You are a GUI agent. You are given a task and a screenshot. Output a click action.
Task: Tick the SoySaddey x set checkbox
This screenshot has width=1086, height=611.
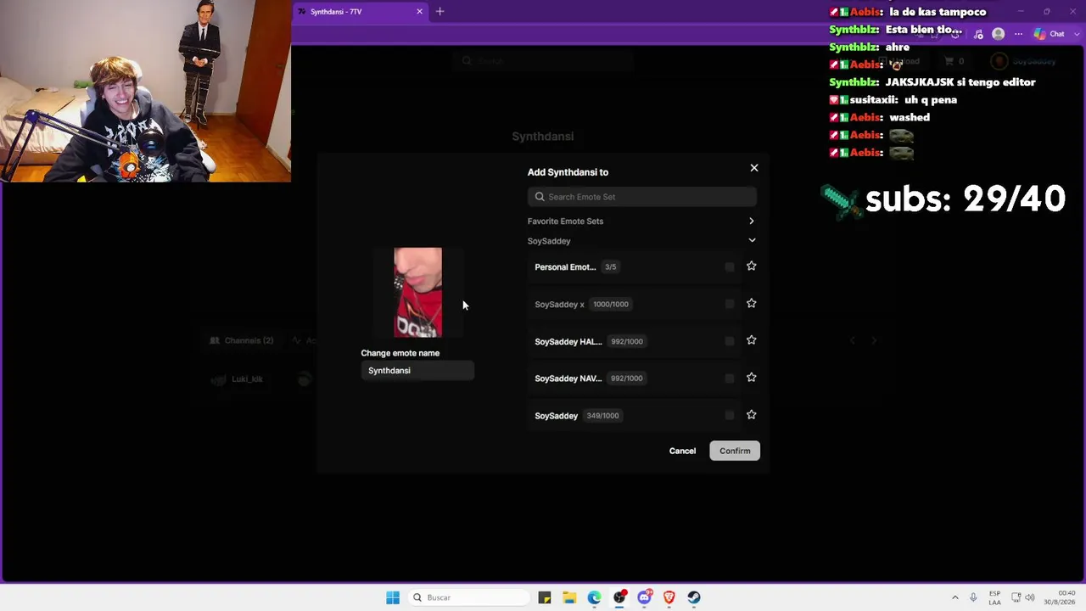point(730,305)
